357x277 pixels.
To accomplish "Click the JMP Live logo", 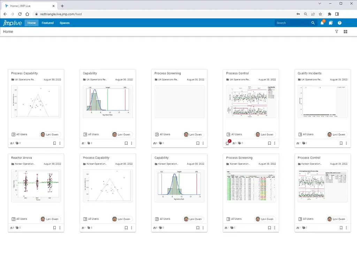I will tap(12, 23).
